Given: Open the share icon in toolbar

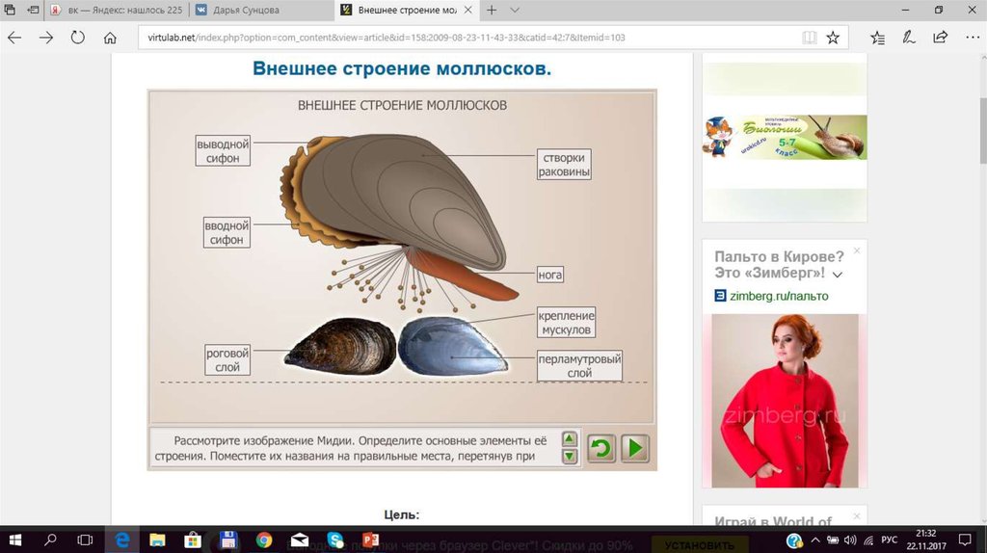Looking at the screenshot, I should 940,38.
